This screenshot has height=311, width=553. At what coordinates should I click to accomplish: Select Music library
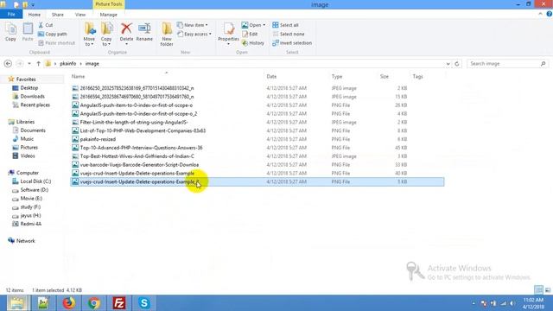(23, 138)
